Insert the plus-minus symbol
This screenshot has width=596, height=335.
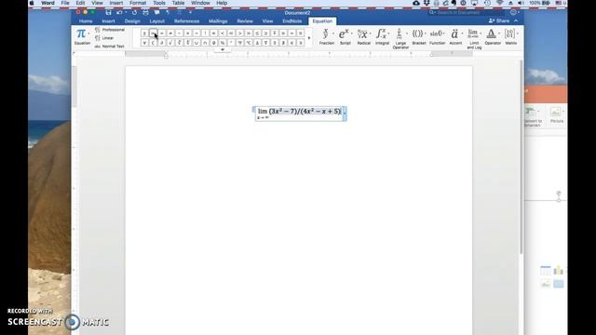[x=144, y=33]
